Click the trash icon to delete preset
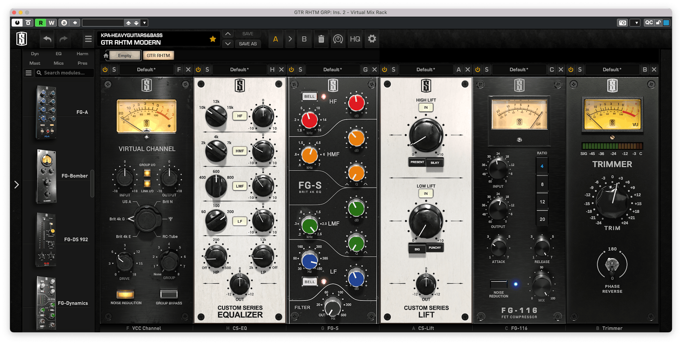The width and height of the screenshot is (682, 344). click(x=321, y=39)
